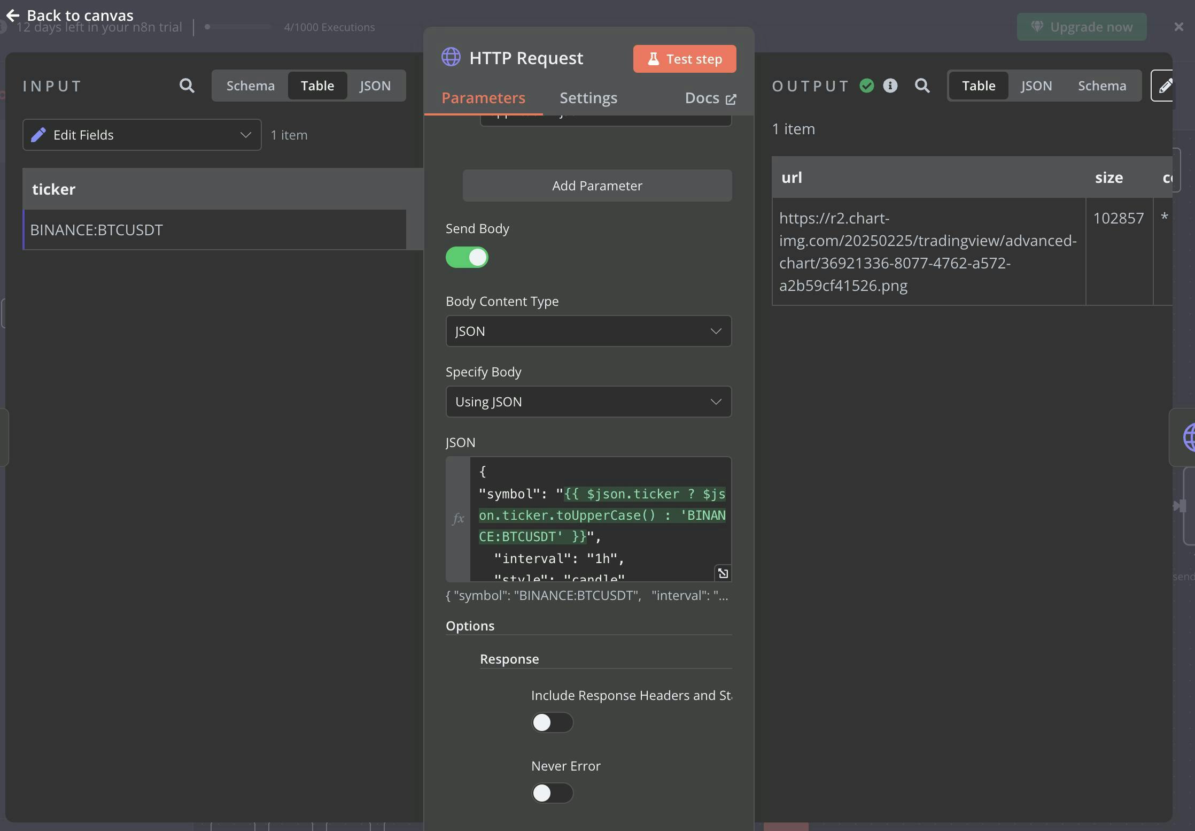Screen dimensions: 1195x831
Task: Click the INPUT panel search icon
Action: [x=187, y=86]
